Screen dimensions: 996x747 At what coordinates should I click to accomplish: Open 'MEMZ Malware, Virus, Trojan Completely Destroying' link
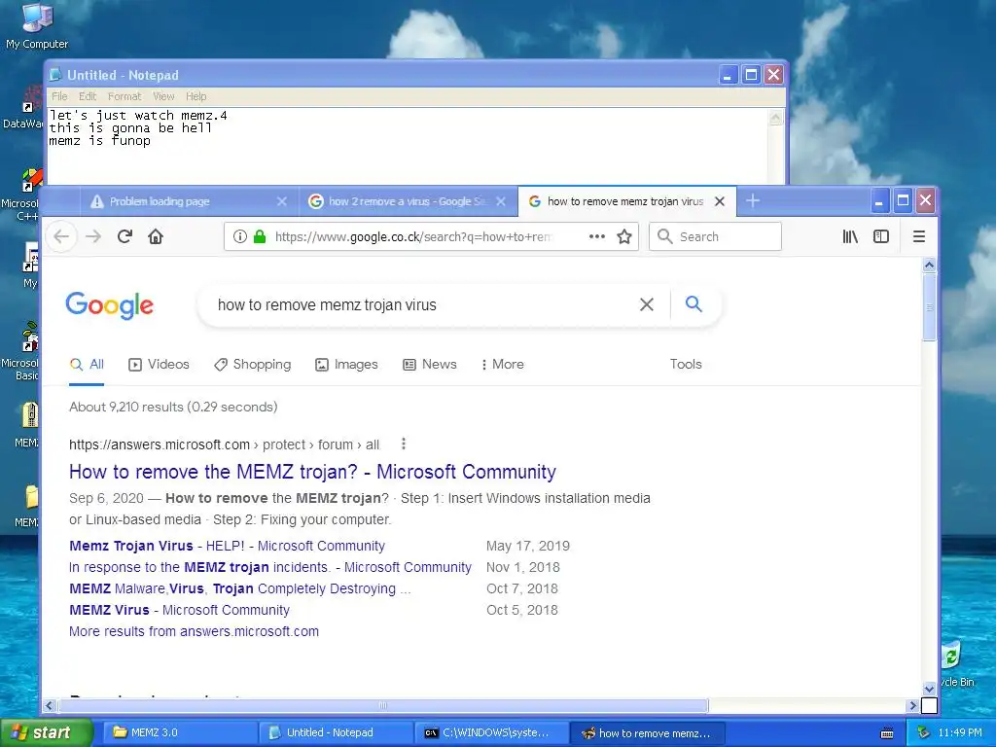(x=240, y=588)
